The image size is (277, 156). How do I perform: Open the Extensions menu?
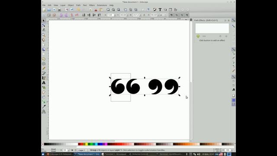tap(102, 5)
